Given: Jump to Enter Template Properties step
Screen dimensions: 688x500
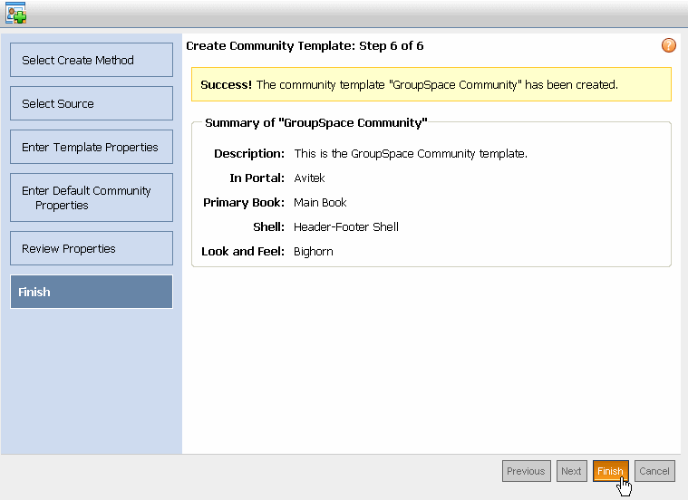Looking at the screenshot, I should tap(92, 147).
